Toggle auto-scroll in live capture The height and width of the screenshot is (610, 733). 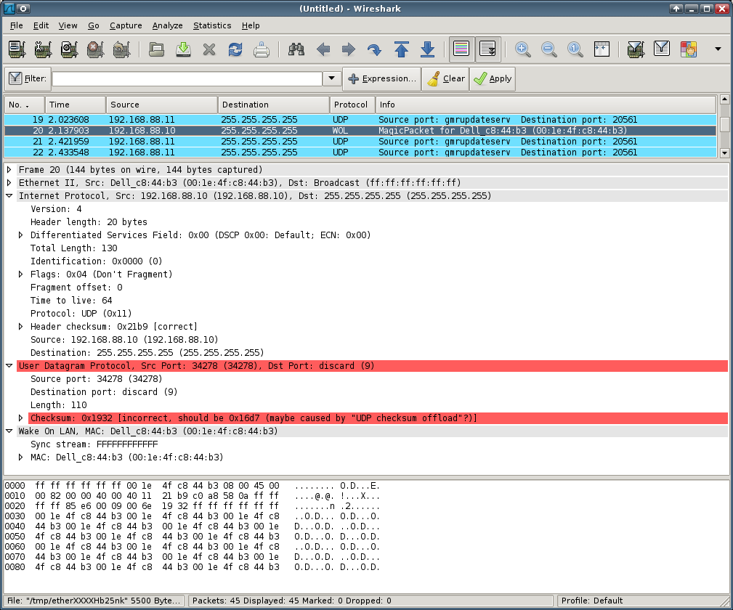pos(487,49)
